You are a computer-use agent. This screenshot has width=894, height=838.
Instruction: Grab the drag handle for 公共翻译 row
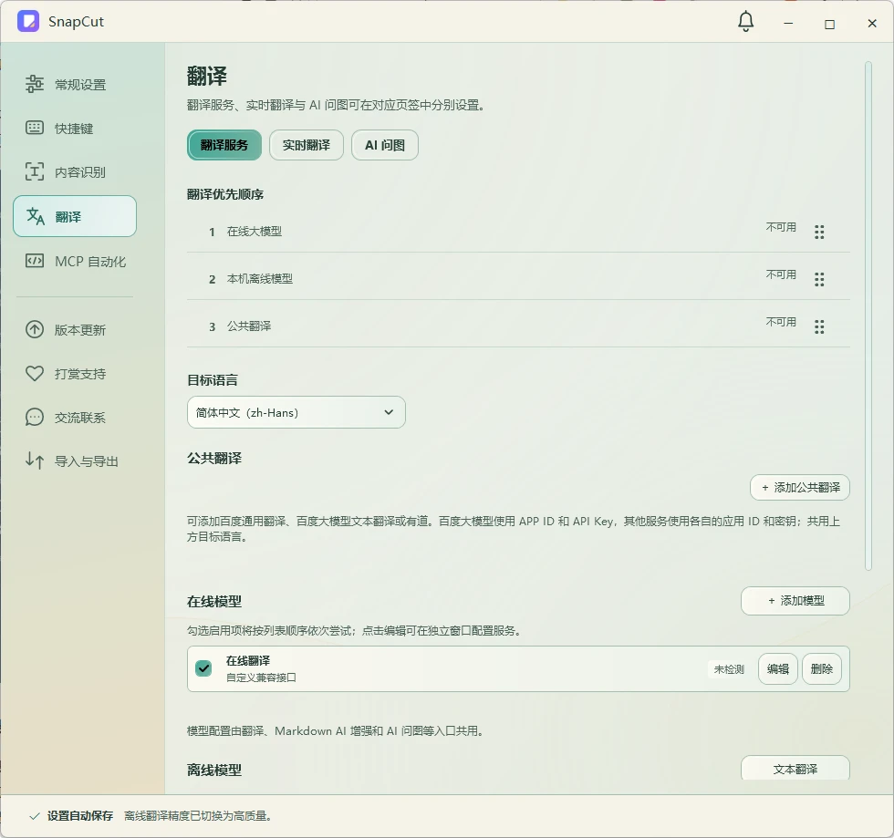pos(819,326)
